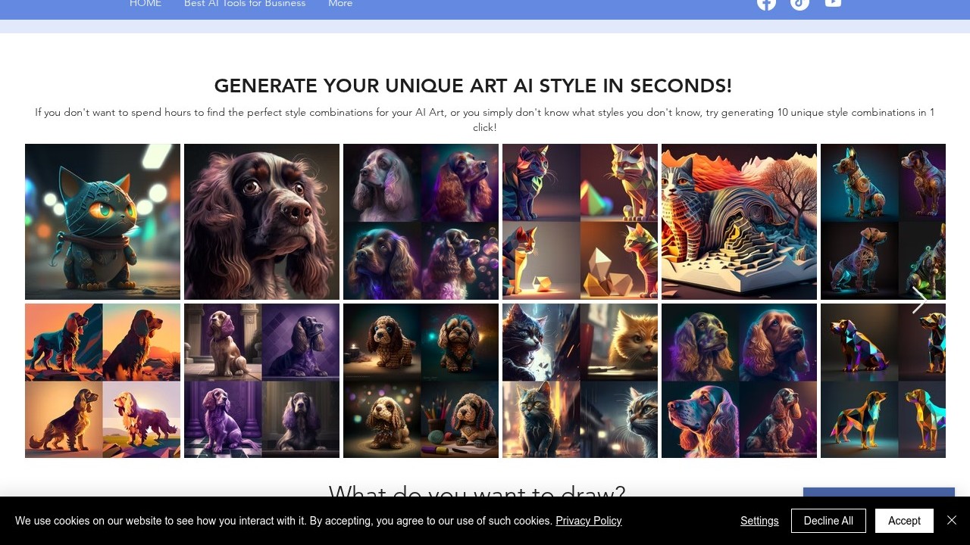Screen dimensions: 970x545
Task: Go to the HOME menu item
Action: pyautogui.click(x=145, y=4)
